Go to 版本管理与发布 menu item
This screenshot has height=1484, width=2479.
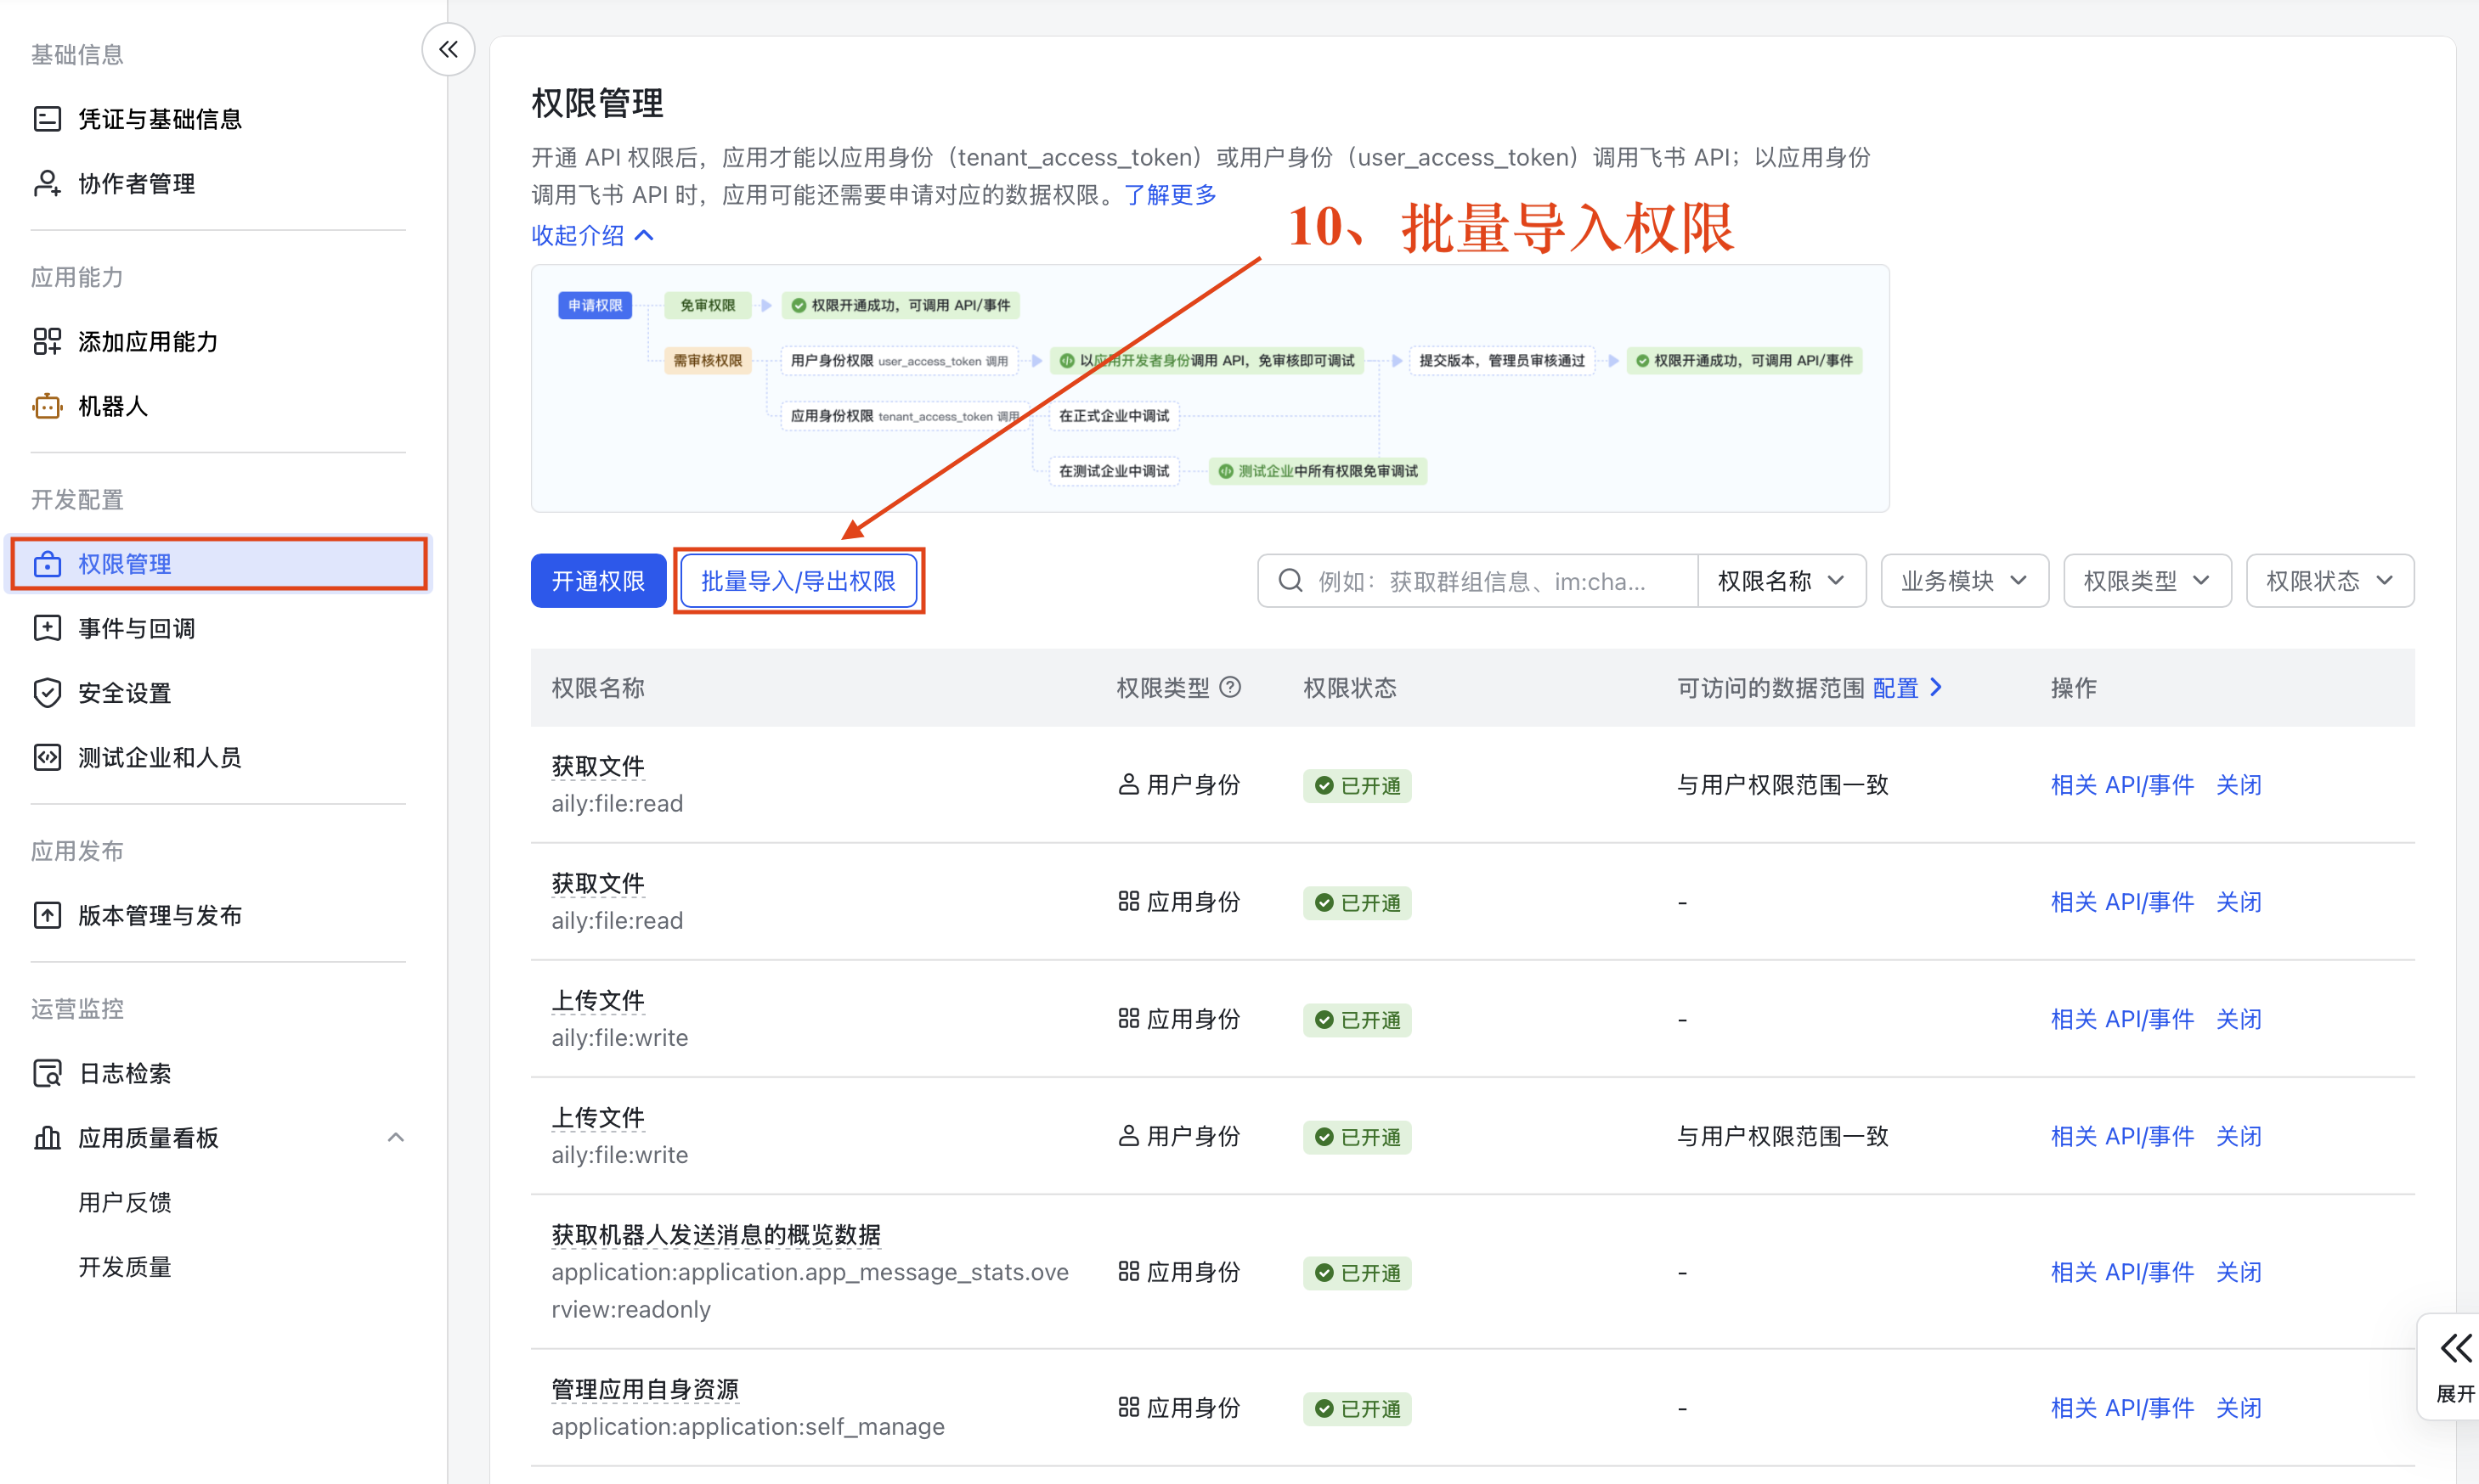click(x=218, y=915)
